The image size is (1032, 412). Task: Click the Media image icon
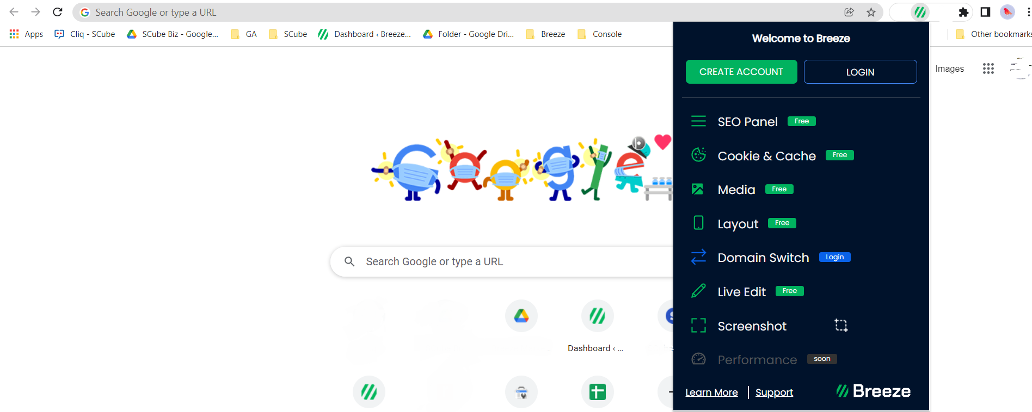(697, 189)
